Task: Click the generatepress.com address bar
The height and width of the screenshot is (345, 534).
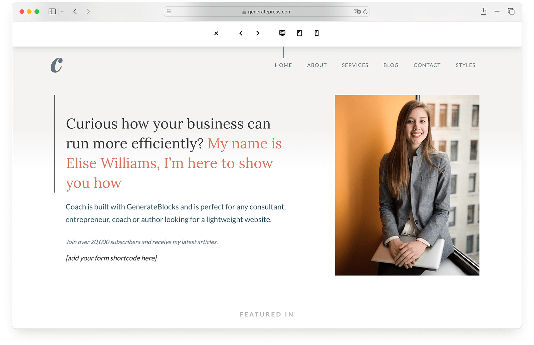Action: [267, 12]
